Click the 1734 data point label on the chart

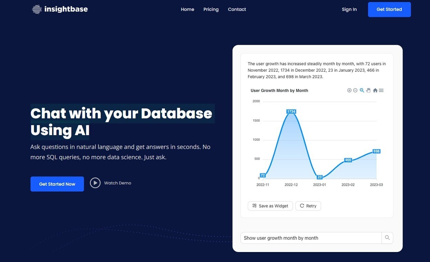(x=291, y=111)
